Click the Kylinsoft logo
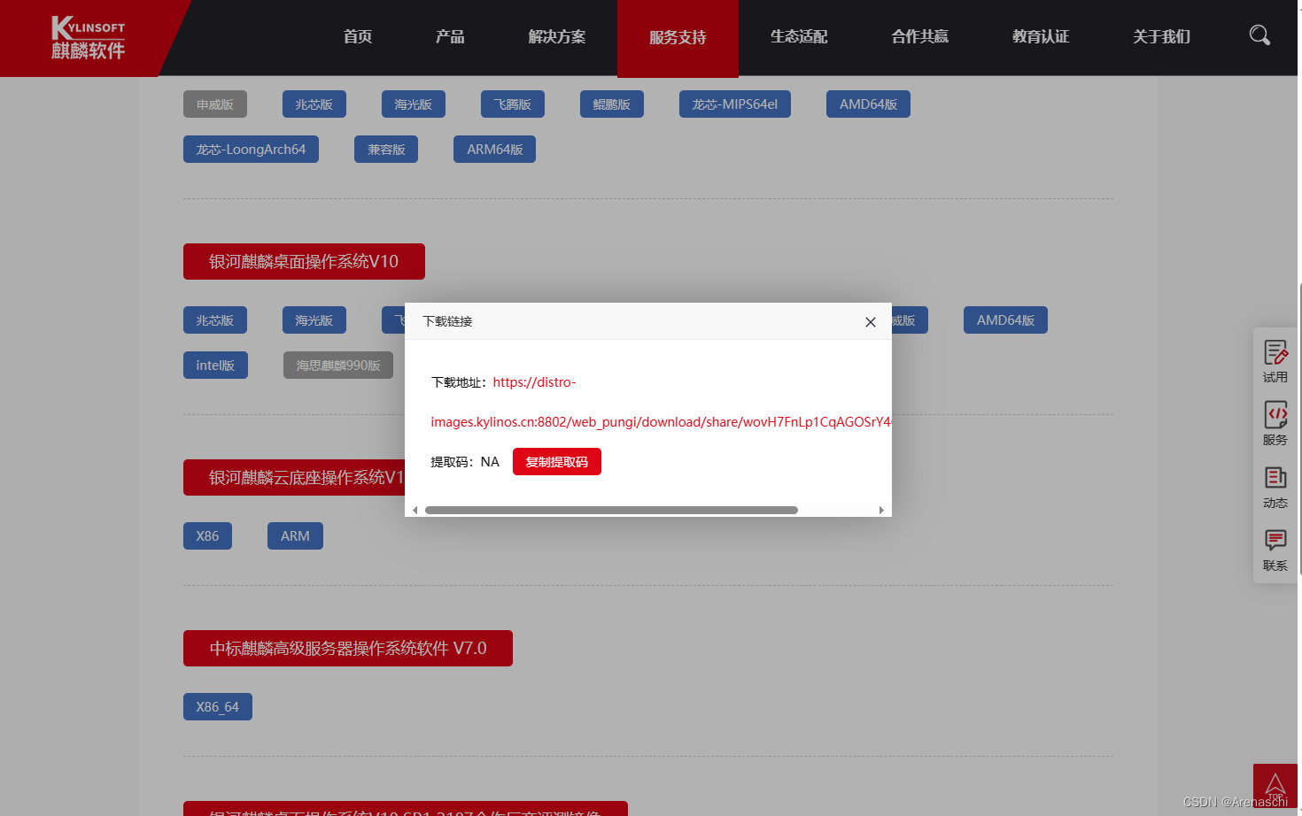This screenshot has height=816, width=1302. tap(88, 38)
